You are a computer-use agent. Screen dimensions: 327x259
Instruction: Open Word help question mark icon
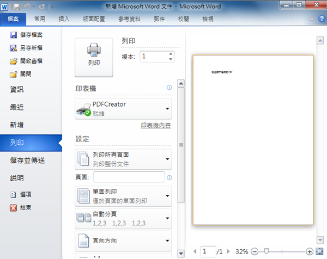click(x=322, y=19)
